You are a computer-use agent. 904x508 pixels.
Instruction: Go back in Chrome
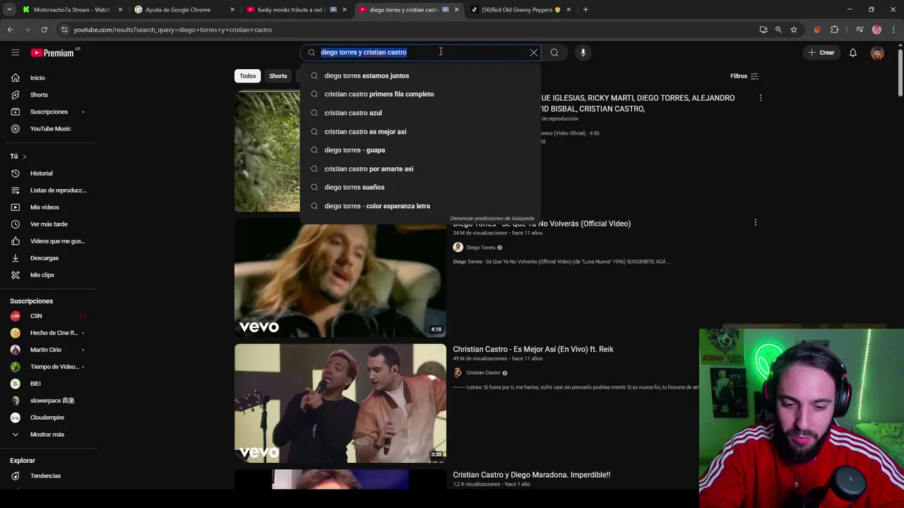point(10,30)
